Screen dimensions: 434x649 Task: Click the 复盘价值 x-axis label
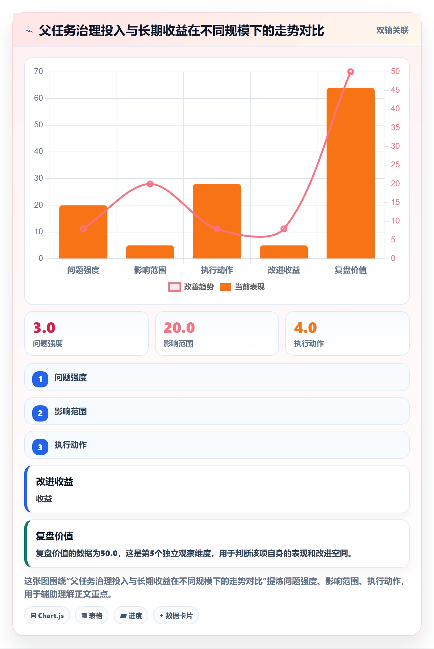point(351,270)
